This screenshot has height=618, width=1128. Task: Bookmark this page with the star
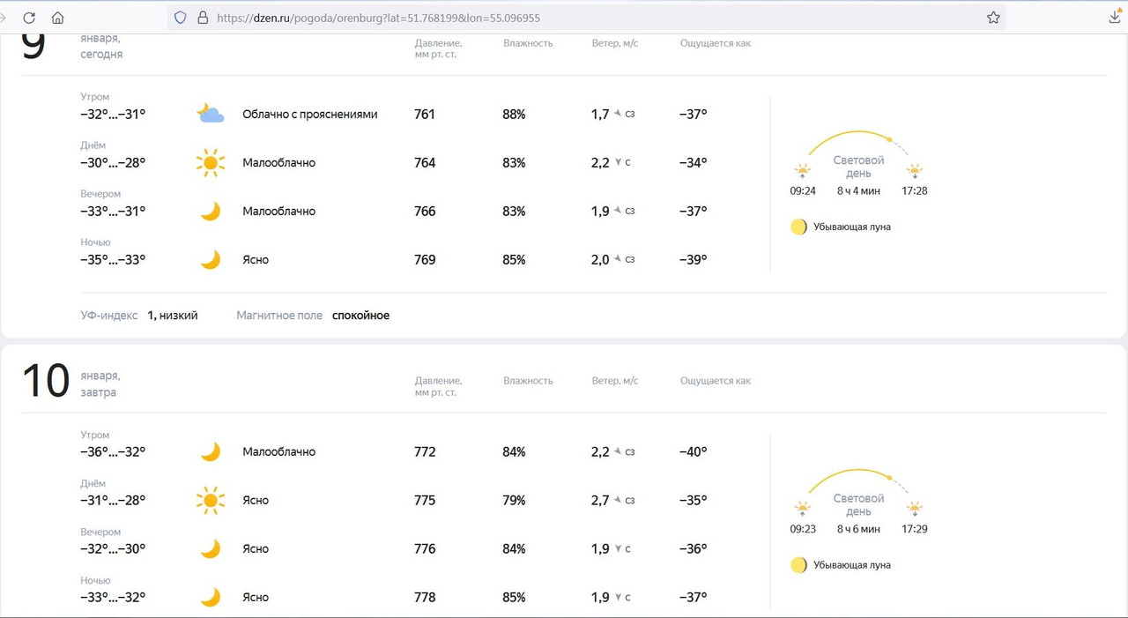pyautogui.click(x=993, y=18)
